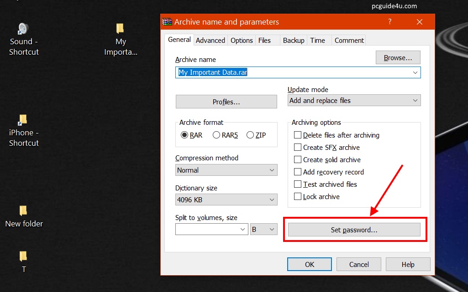
Task: Enable Delete files after archiving
Action: coord(298,135)
